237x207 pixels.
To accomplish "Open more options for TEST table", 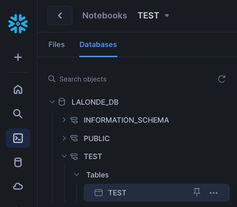I will point(214,193).
